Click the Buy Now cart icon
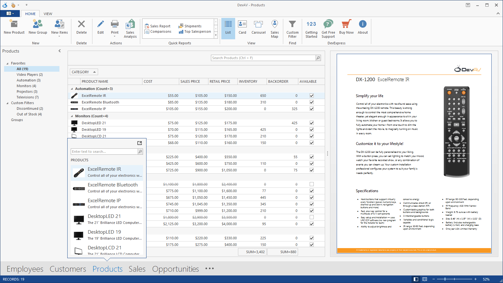This screenshot has width=503, height=283. (346, 24)
